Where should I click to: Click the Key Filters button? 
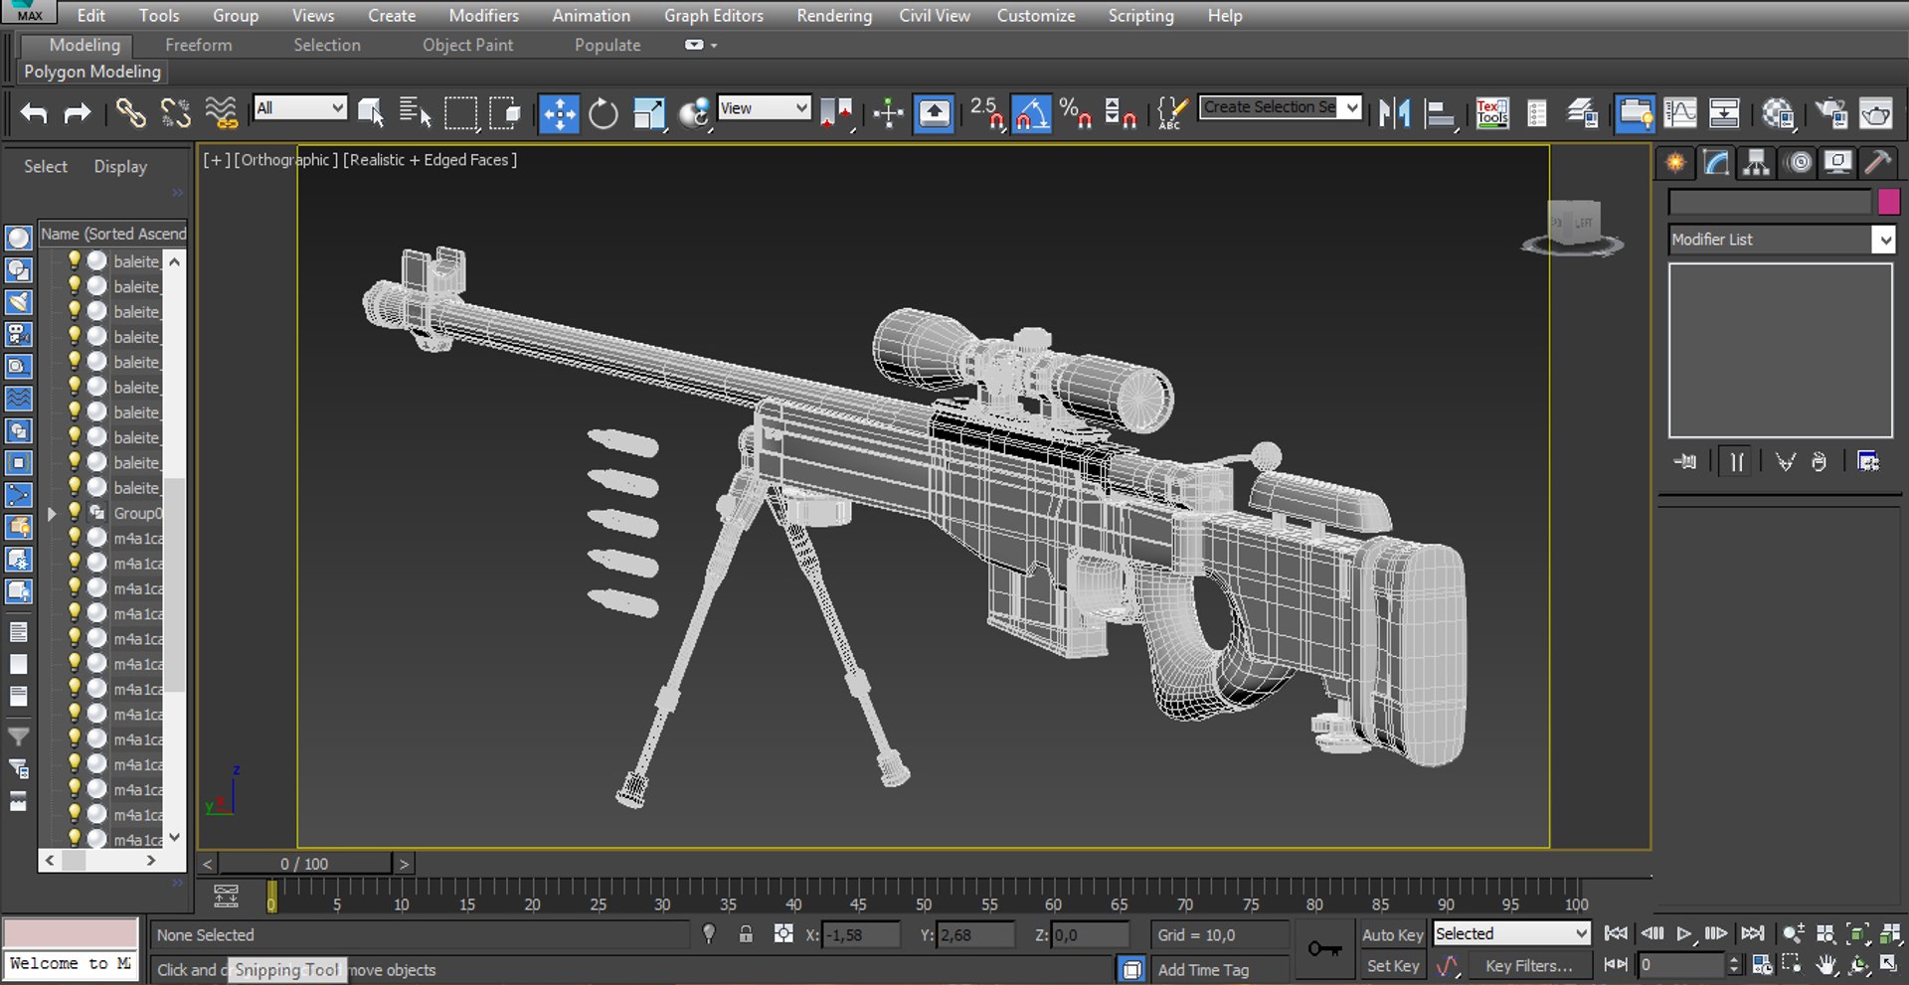[1529, 965]
